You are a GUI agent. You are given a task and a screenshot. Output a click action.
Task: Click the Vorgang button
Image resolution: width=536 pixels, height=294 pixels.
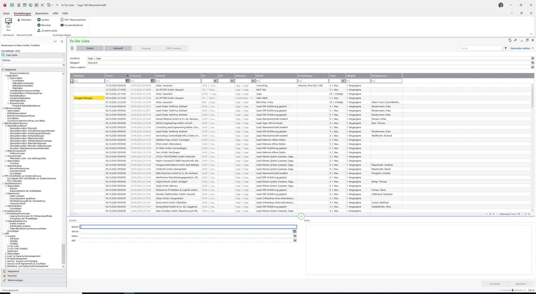tap(146, 48)
